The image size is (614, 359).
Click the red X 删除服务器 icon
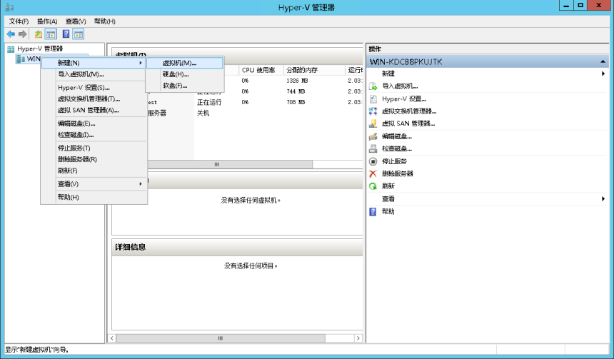point(373,174)
